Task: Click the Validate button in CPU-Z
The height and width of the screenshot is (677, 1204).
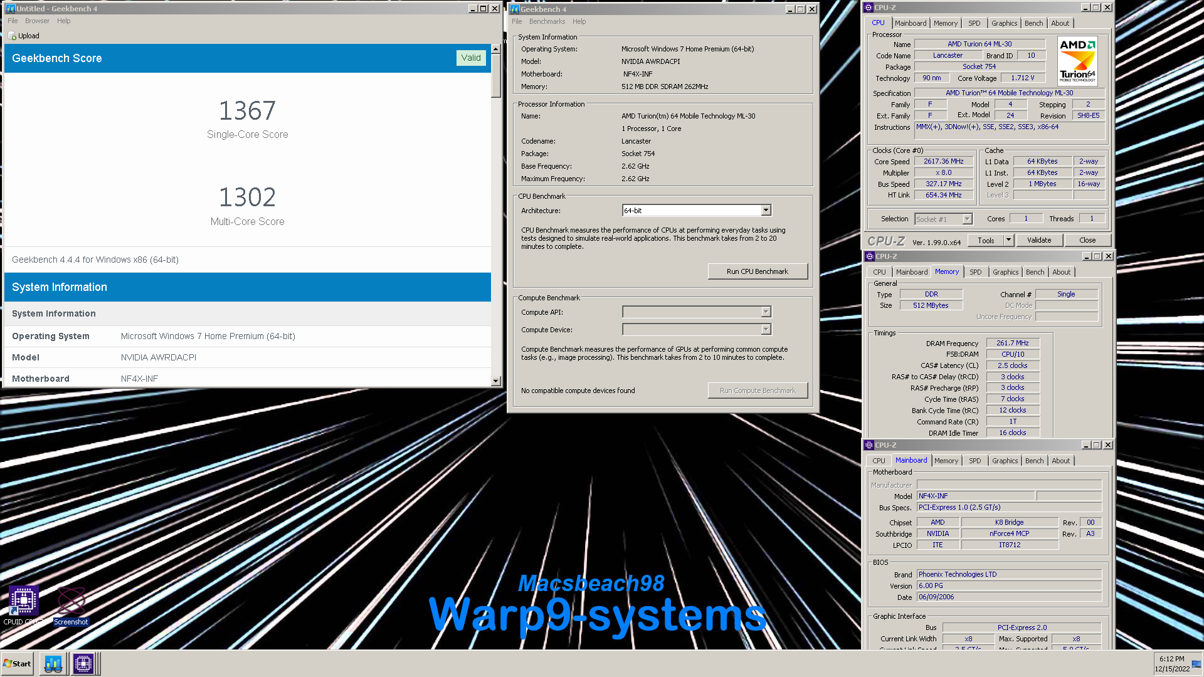Action: pos(1039,240)
